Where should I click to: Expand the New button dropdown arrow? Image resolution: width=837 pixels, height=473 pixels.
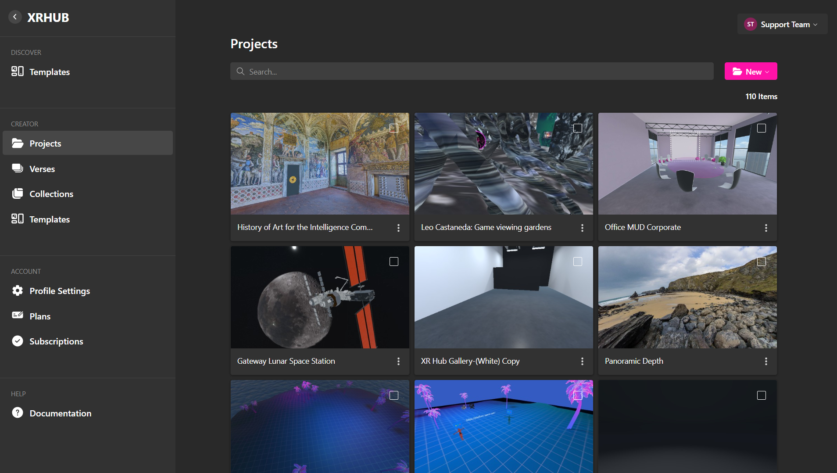point(766,71)
